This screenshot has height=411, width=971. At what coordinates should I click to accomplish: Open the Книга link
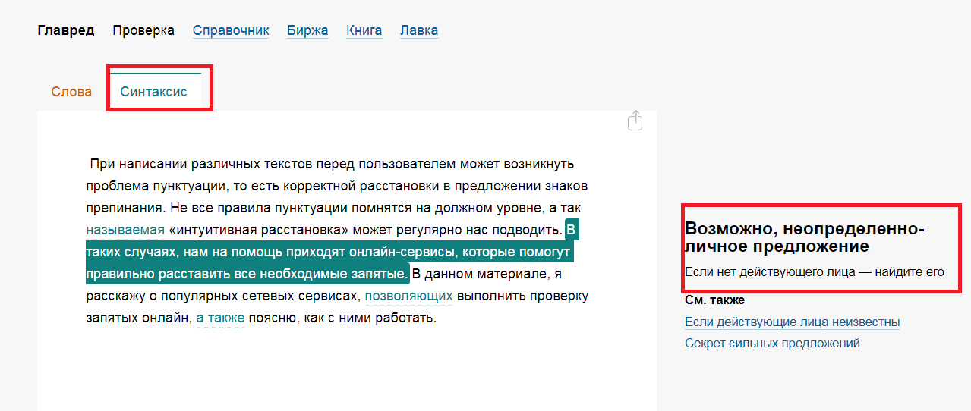[364, 30]
